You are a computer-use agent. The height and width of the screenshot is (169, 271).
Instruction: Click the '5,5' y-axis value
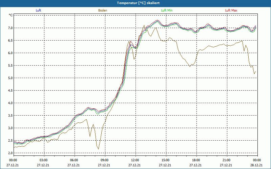coord(11,65)
